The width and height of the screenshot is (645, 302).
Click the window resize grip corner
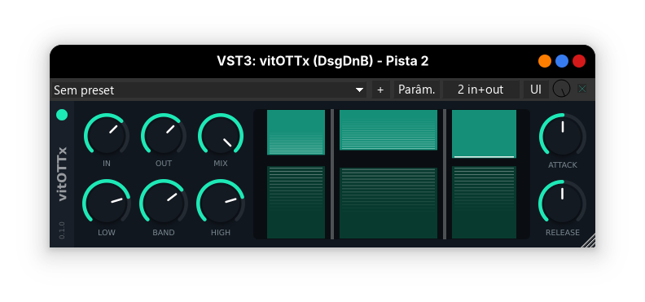point(589,241)
